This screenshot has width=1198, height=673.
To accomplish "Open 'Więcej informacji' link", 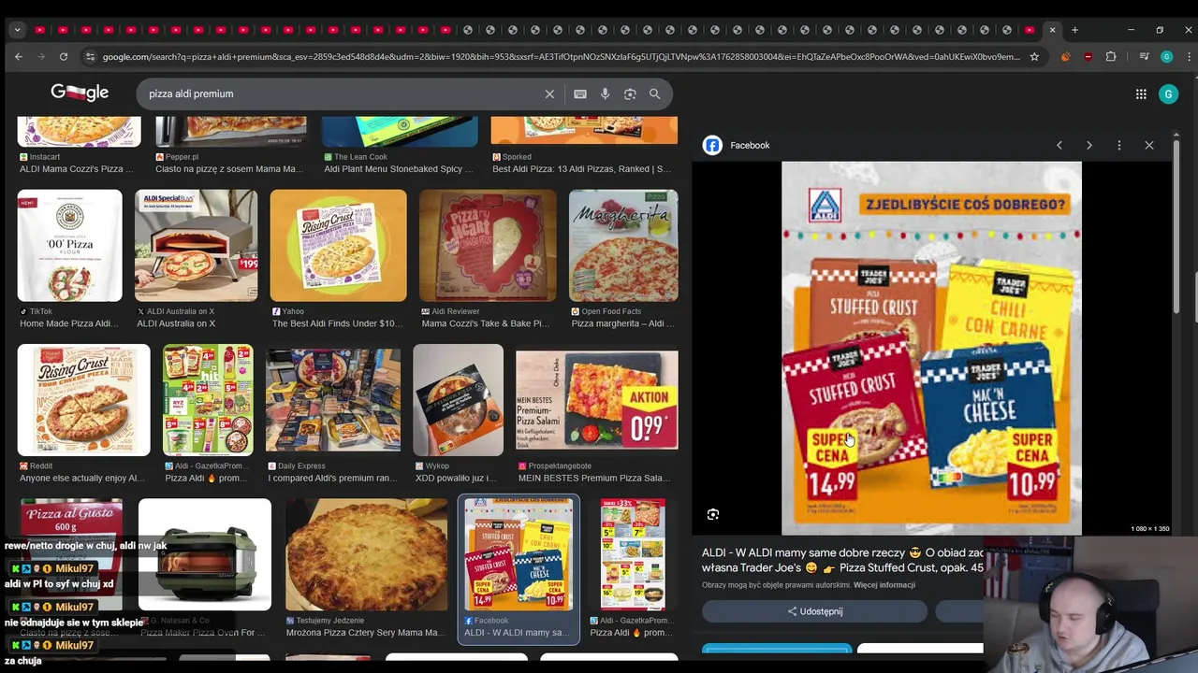I will point(884,585).
